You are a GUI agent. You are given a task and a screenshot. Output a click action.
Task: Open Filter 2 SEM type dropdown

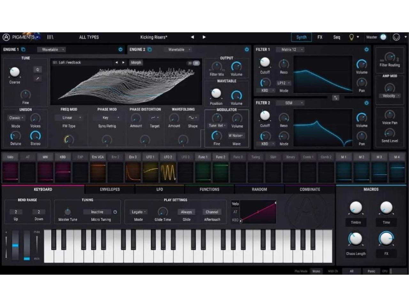[290, 103]
